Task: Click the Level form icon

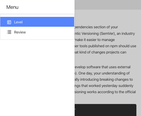Action: (x=9, y=22)
